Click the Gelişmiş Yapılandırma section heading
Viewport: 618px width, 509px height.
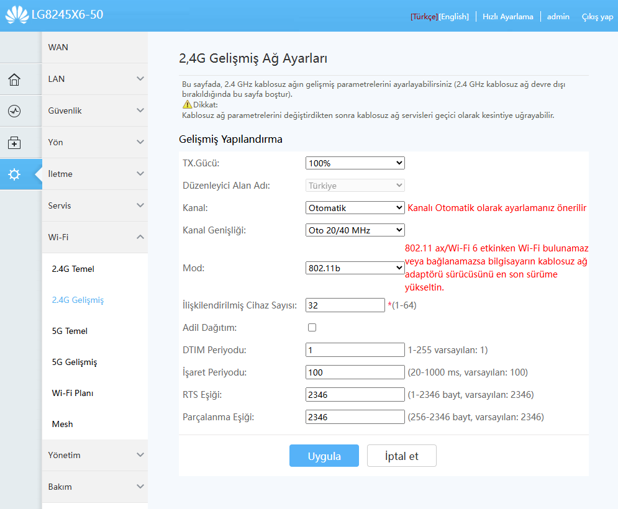pyautogui.click(x=230, y=140)
